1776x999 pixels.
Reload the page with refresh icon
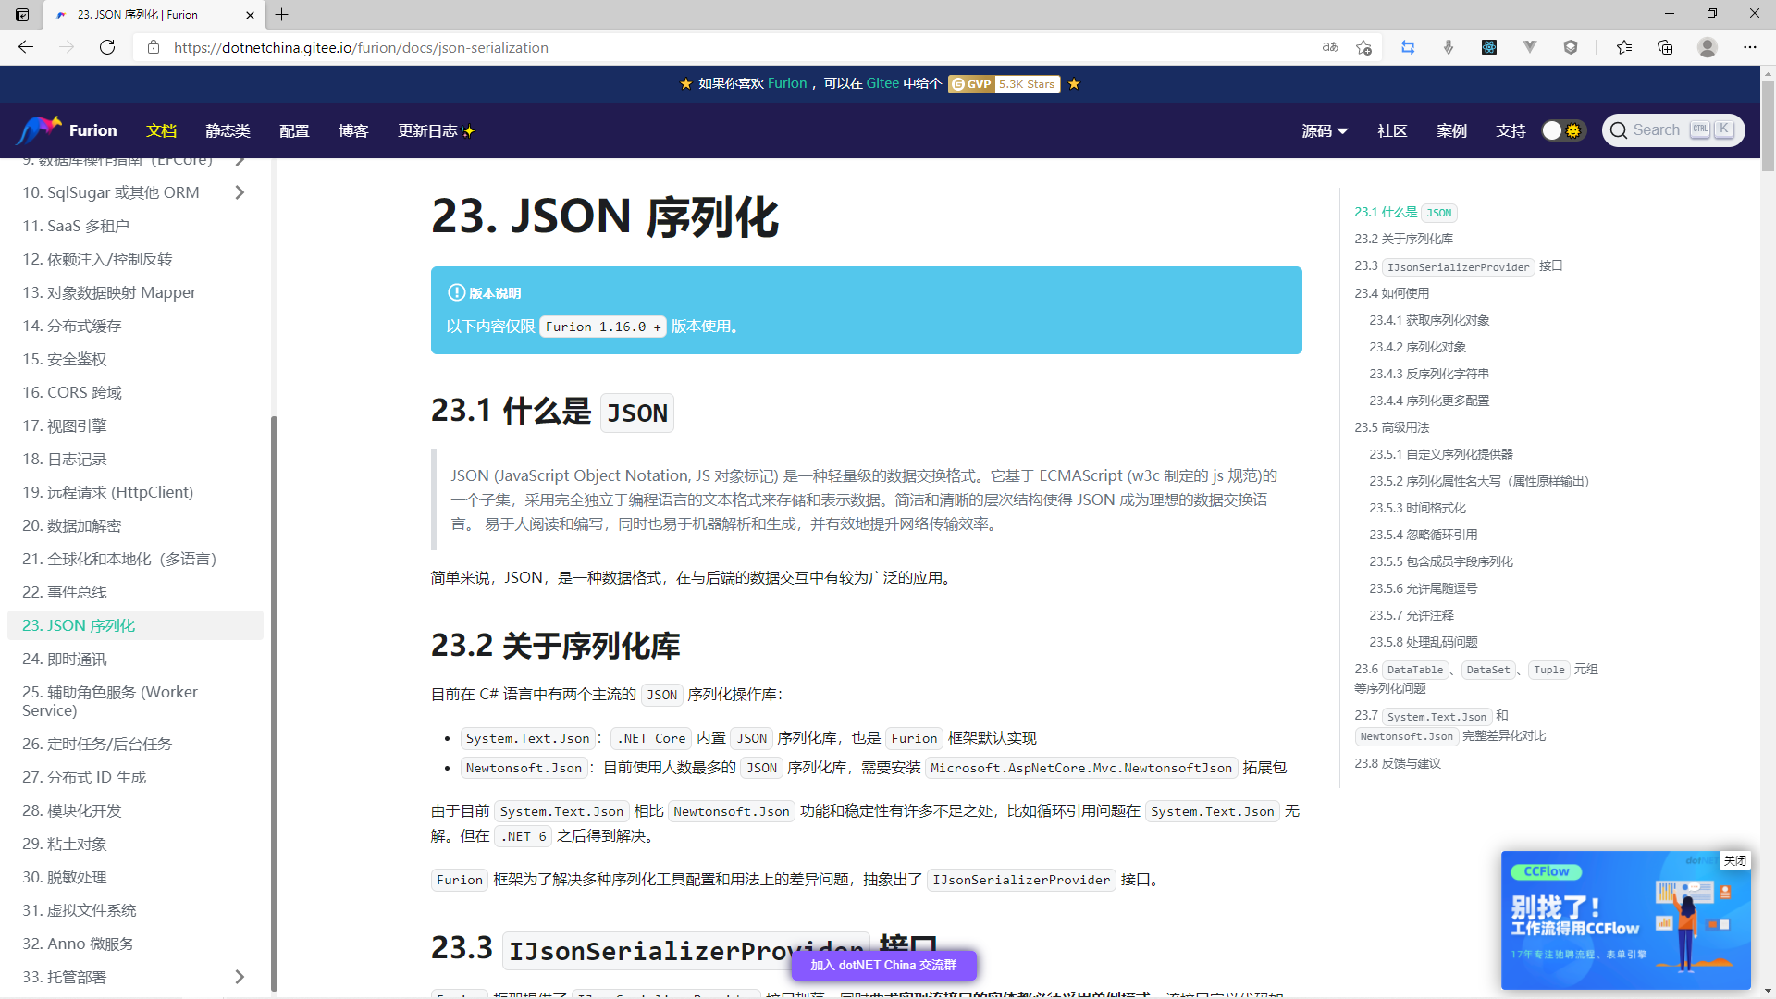point(107,47)
